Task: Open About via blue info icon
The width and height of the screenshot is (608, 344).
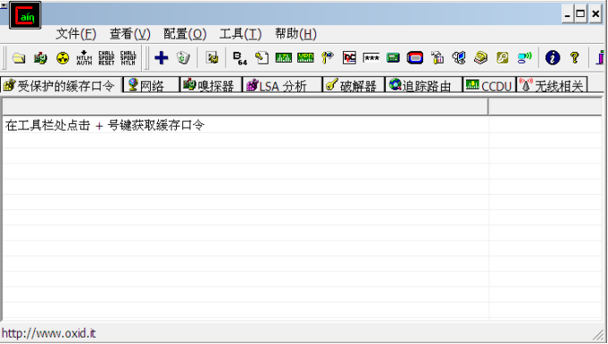Action: click(553, 58)
